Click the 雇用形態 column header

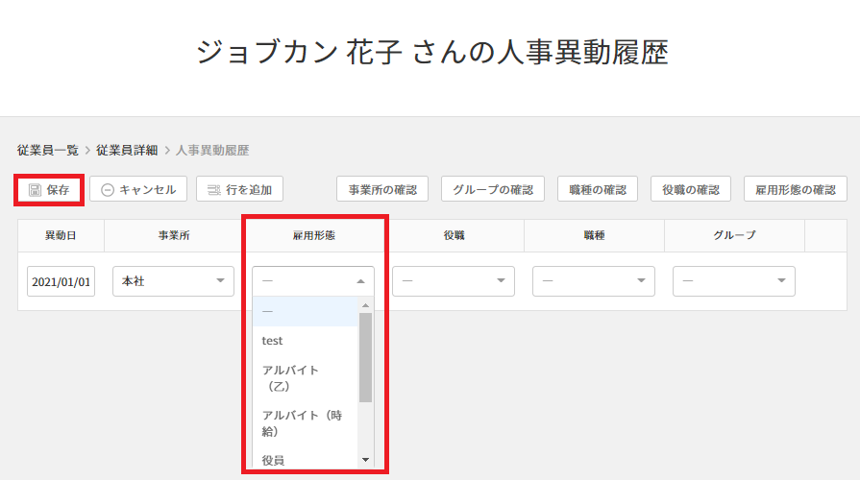(313, 235)
